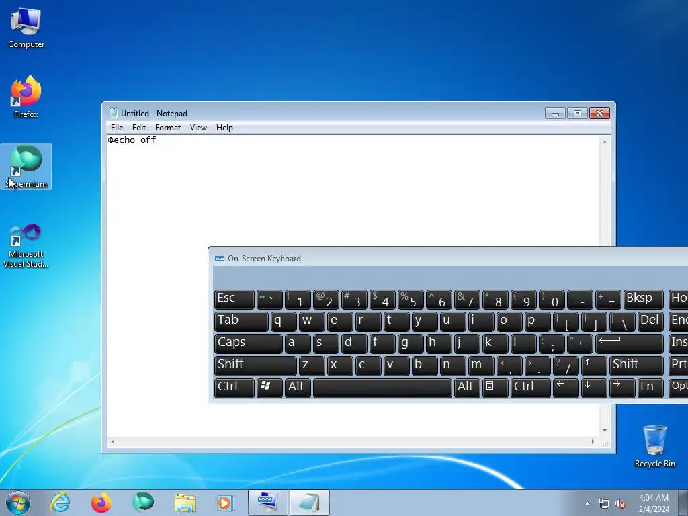
Task: Click the Enter key on On-Screen Keyboard
Action: (x=629, y=343)
